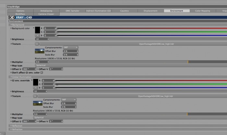The image size is (227, 135).
Task: Collapse the Global Illumination section
Action: click(x=11, y=77)
